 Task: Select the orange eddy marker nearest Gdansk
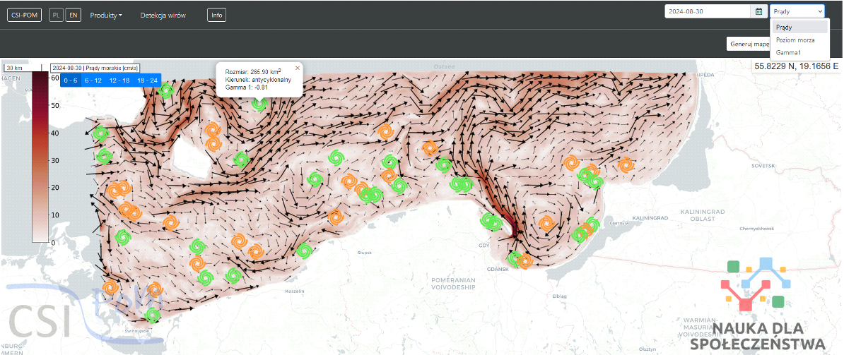click(x=524, y=262)
